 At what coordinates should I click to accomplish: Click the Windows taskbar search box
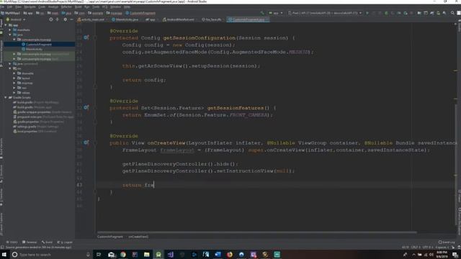(50, 255)
